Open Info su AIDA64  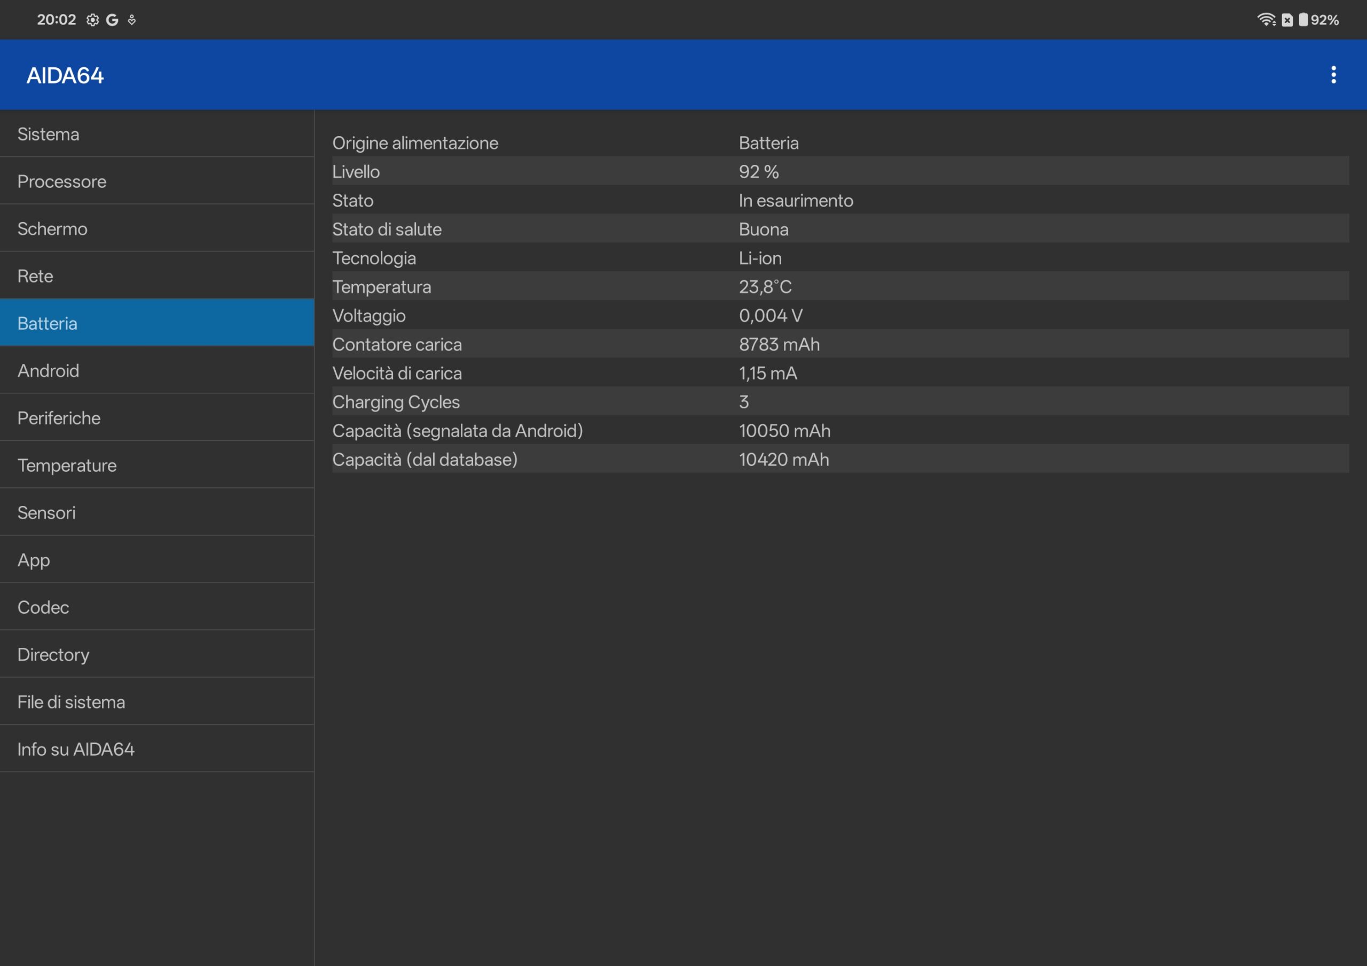(x=156, y=749)
